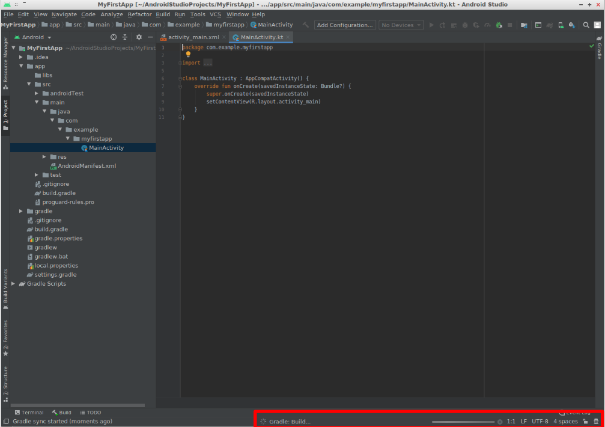
Task: Open the No Devices dropdown
Action: [x=401, y=25]
